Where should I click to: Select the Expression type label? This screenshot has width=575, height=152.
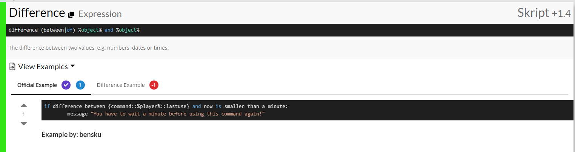[100, 14]
